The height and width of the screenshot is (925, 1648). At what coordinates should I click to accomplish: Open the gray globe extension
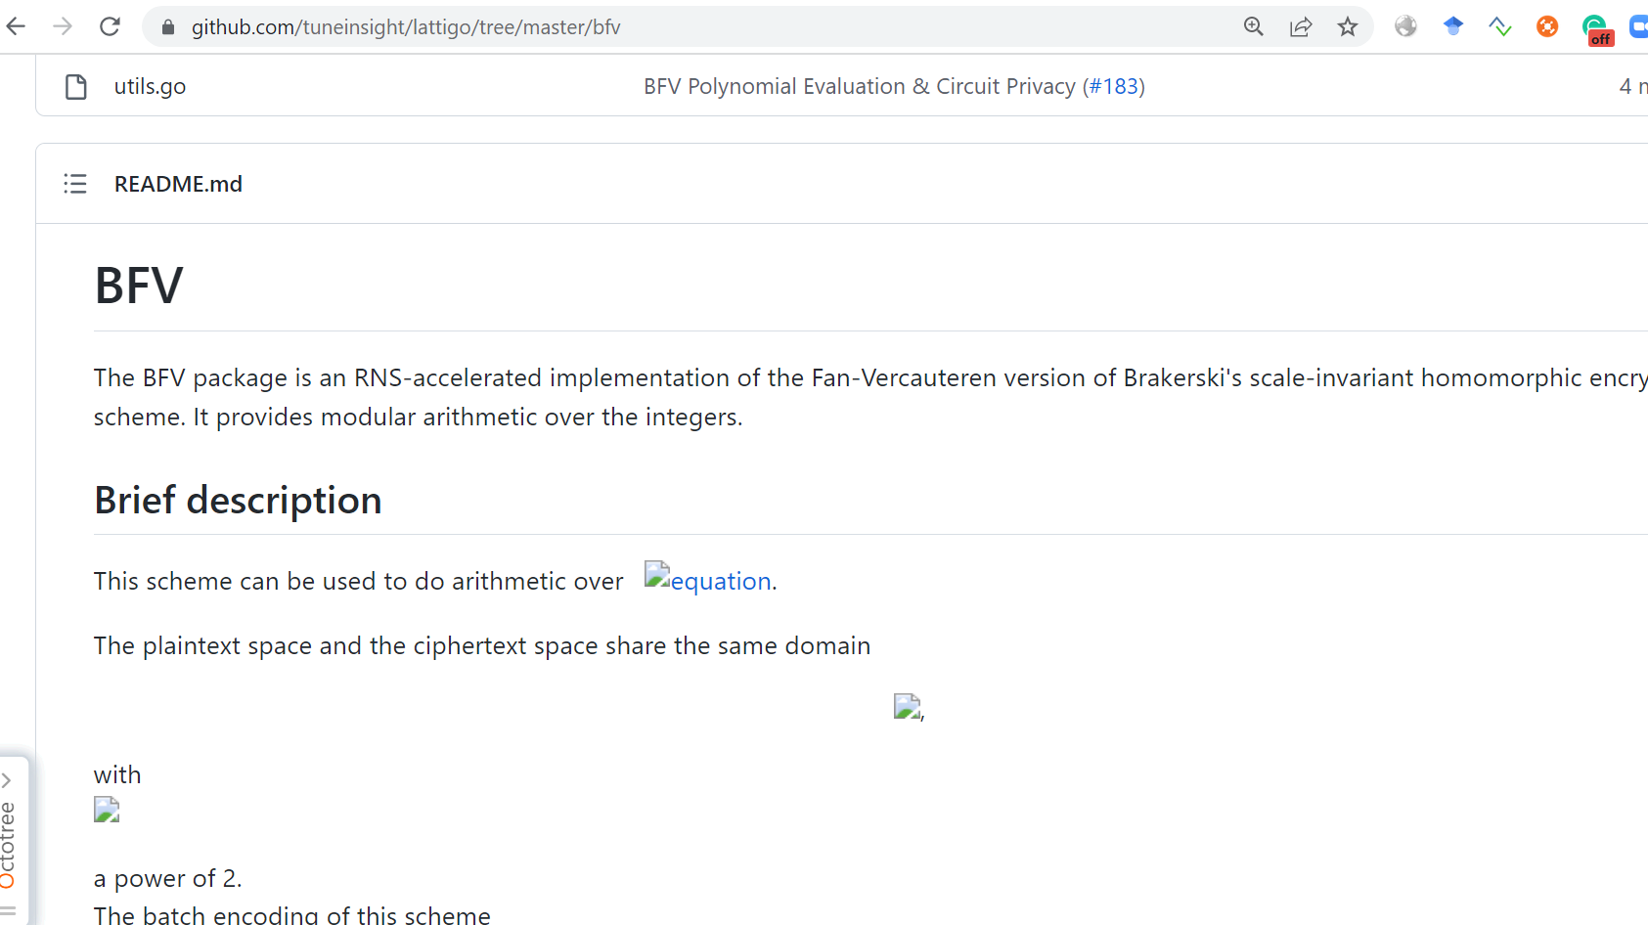click(x=1405, y=26)
